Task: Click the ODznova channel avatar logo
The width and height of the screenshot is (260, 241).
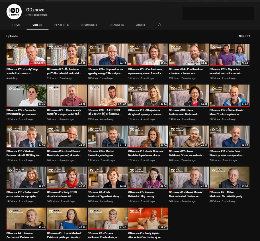Action: click(14, 12)
